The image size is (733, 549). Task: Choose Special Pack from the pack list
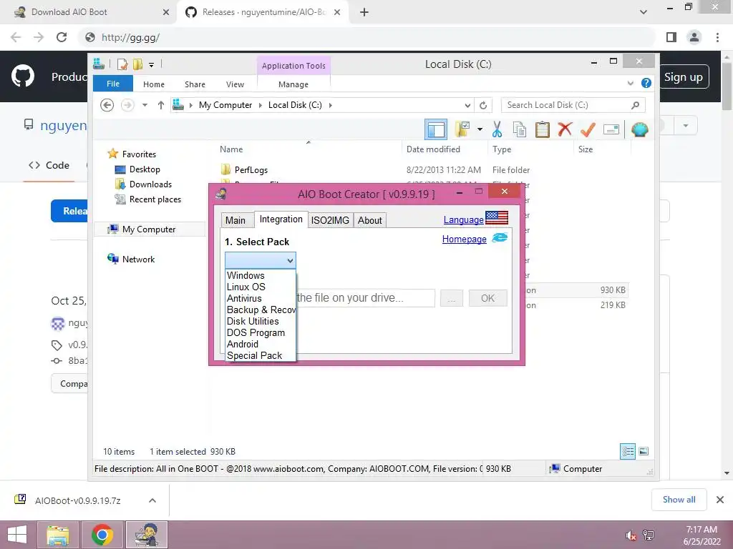click(261, 355)
